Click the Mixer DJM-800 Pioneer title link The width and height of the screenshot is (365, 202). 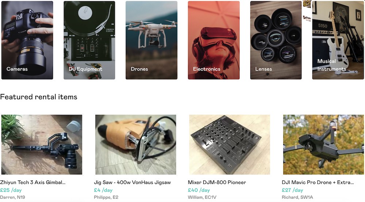[x=217, y=182]
